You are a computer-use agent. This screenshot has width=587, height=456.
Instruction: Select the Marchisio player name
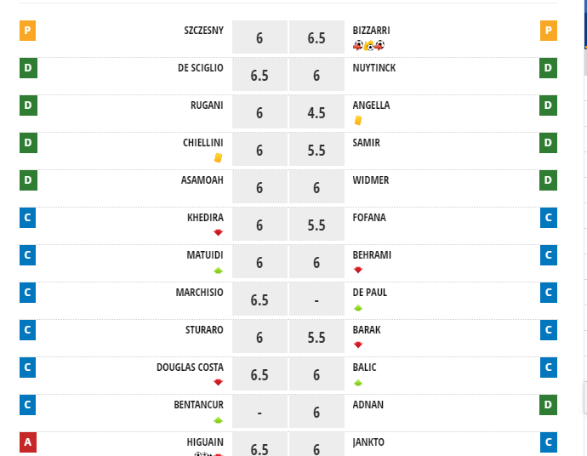(199, 293)
